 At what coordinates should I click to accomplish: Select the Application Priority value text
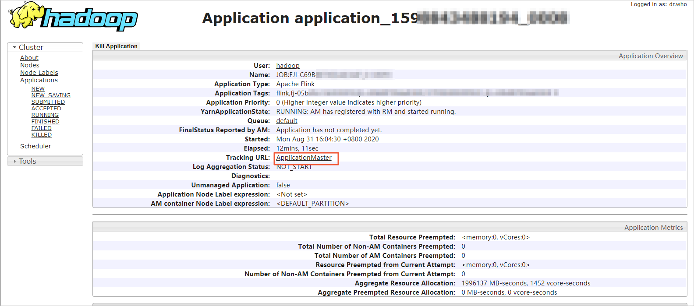click(x=349, y=102)
